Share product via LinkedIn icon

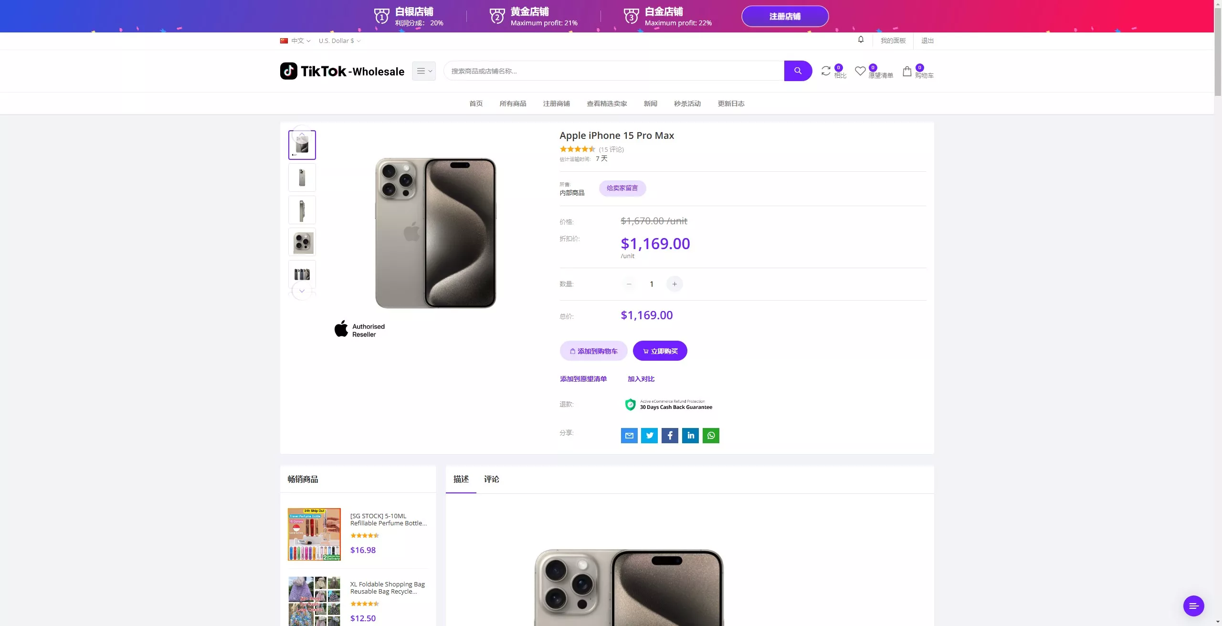coord(690,435)
